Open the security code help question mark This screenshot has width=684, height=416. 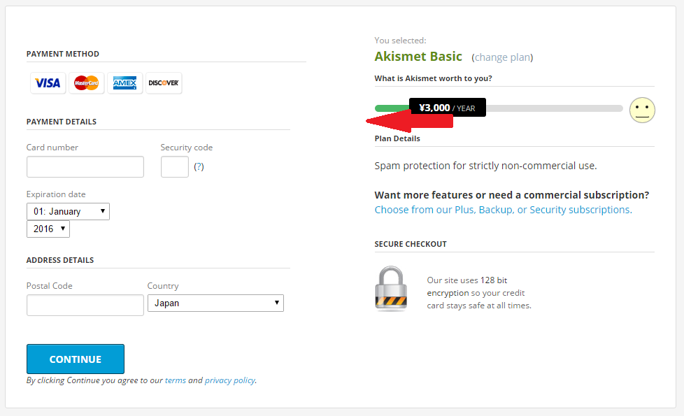[199, 167]
